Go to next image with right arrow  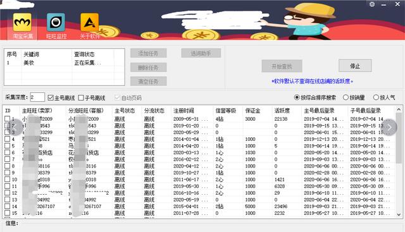click(389, 127)
